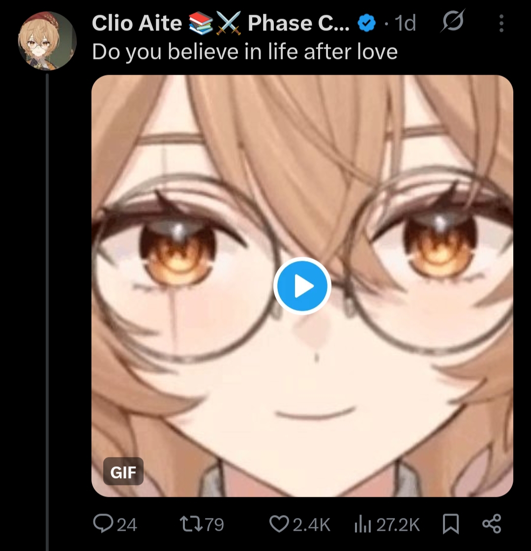Open the three-dot more options menu
This screenshot has width=531, height=551.
click(x=501, y=23)
